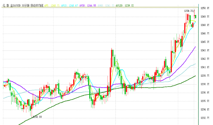Select the 1249.55 price axis label
Screen dimensions: 213x125
click(206, 16)
